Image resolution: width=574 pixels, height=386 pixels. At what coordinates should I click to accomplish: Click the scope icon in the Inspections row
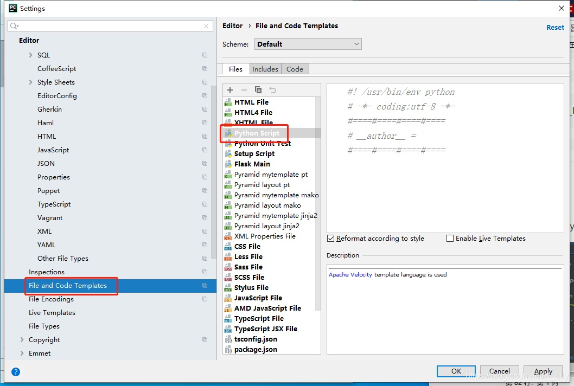click(x=205, y=272)
